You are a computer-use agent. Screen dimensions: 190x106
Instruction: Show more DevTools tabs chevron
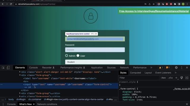151,68
